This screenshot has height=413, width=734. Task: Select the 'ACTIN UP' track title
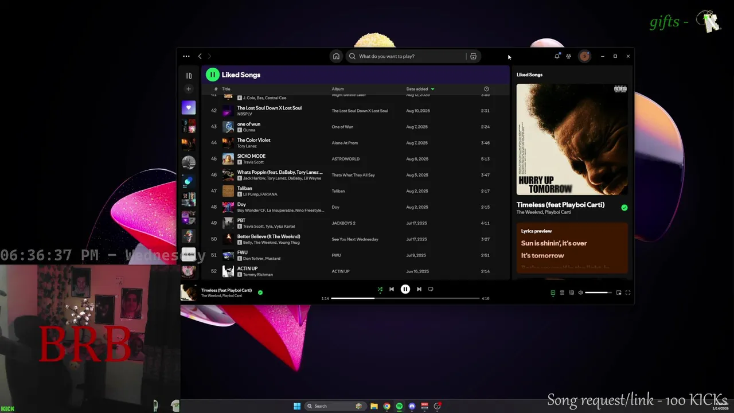[247, 268]
